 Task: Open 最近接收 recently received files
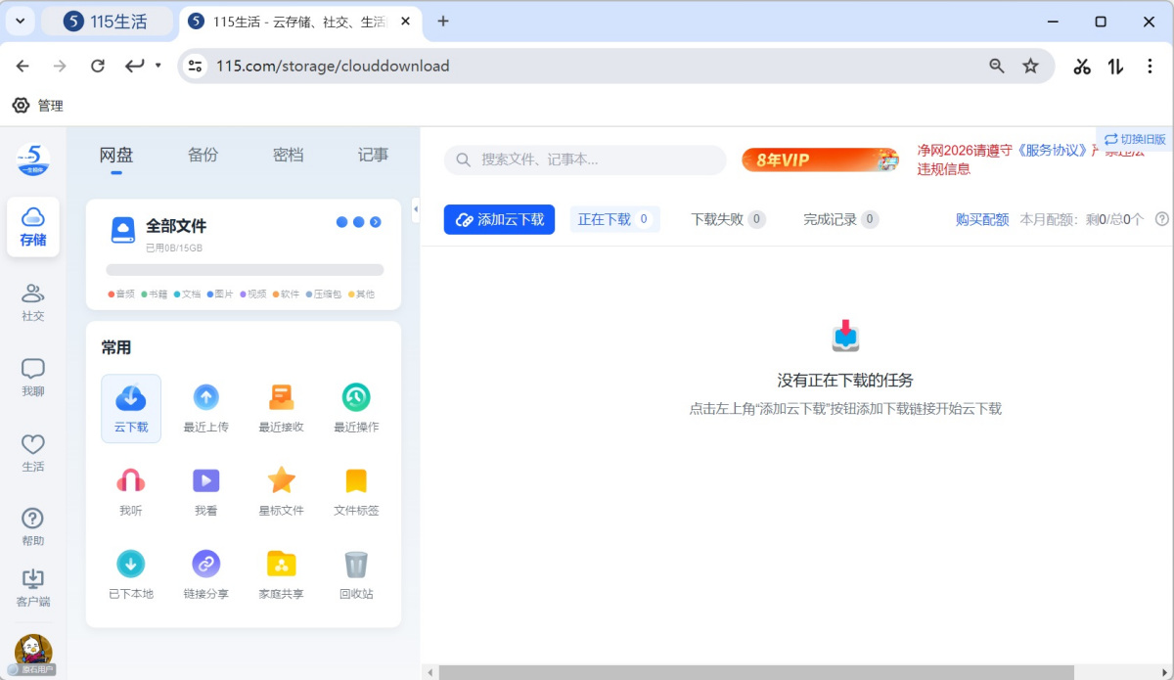point(281,398)
